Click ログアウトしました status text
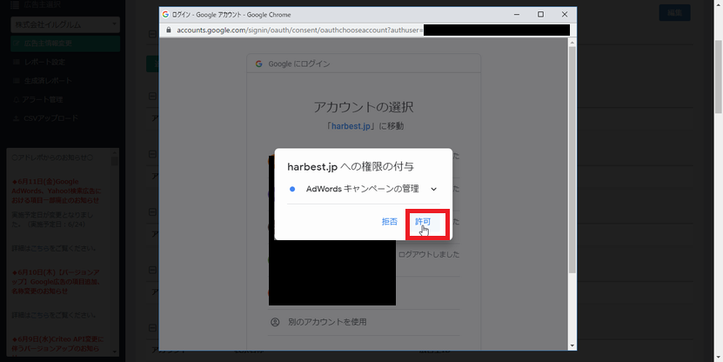This screenshot has width=723, height=362. pos(429,255)
